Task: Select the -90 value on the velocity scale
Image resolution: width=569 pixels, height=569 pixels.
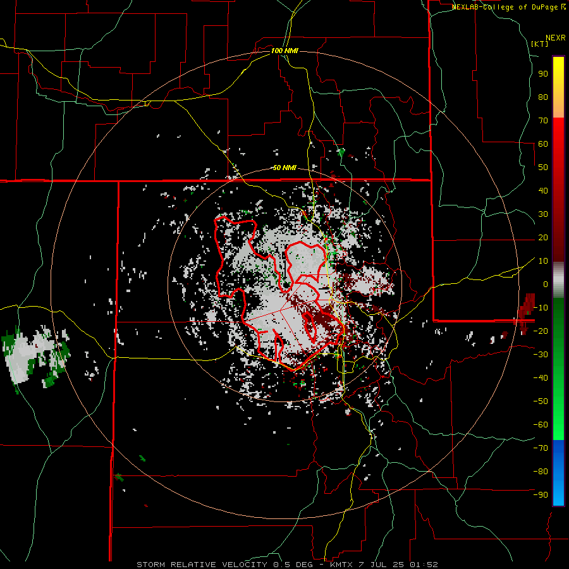Action: click(541, 494)
